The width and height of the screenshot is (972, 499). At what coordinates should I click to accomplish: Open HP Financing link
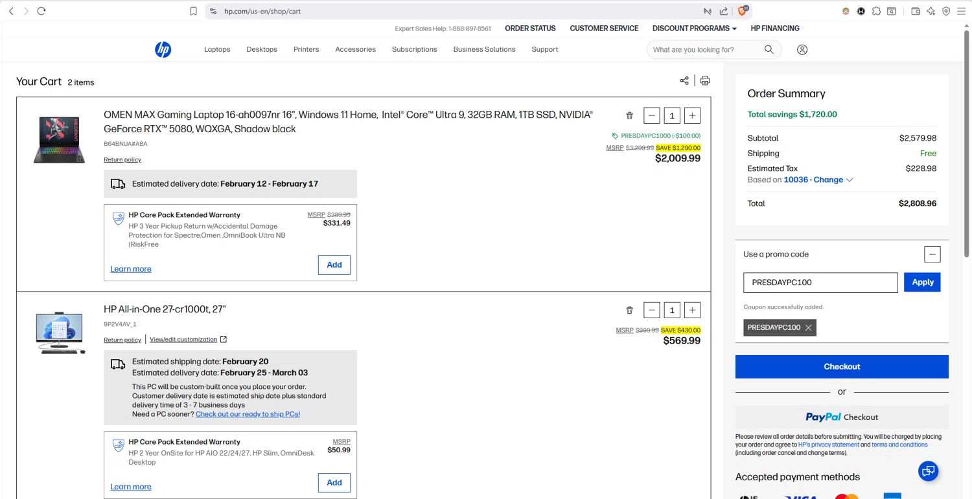coord(775,29)
